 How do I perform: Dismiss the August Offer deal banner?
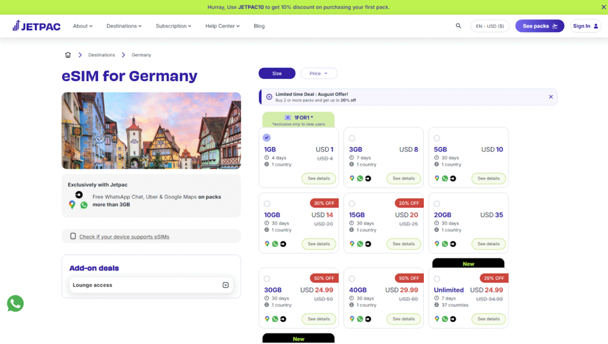coord(550,97)
